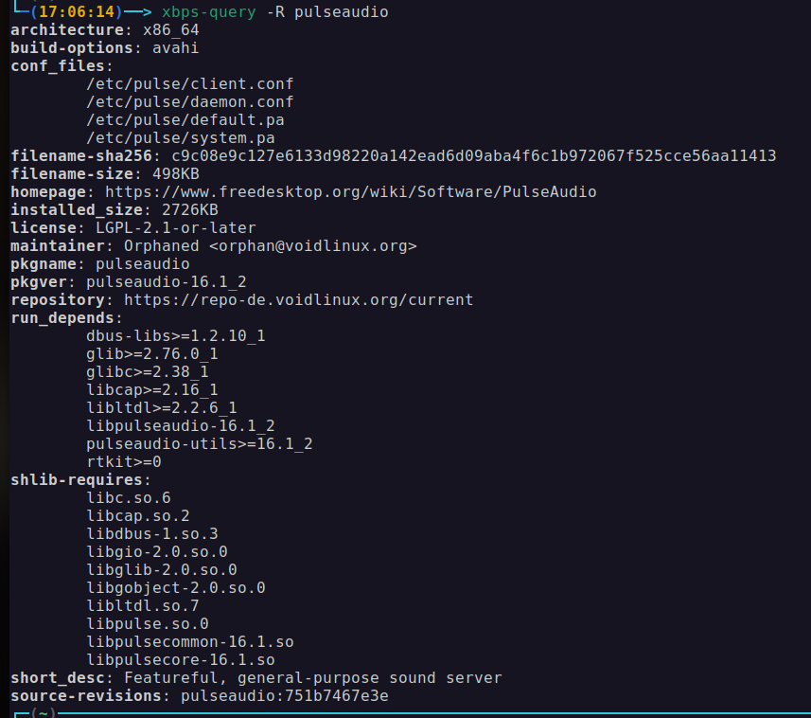Click the rtkit>=0 dependency entry

pos(123,461)
